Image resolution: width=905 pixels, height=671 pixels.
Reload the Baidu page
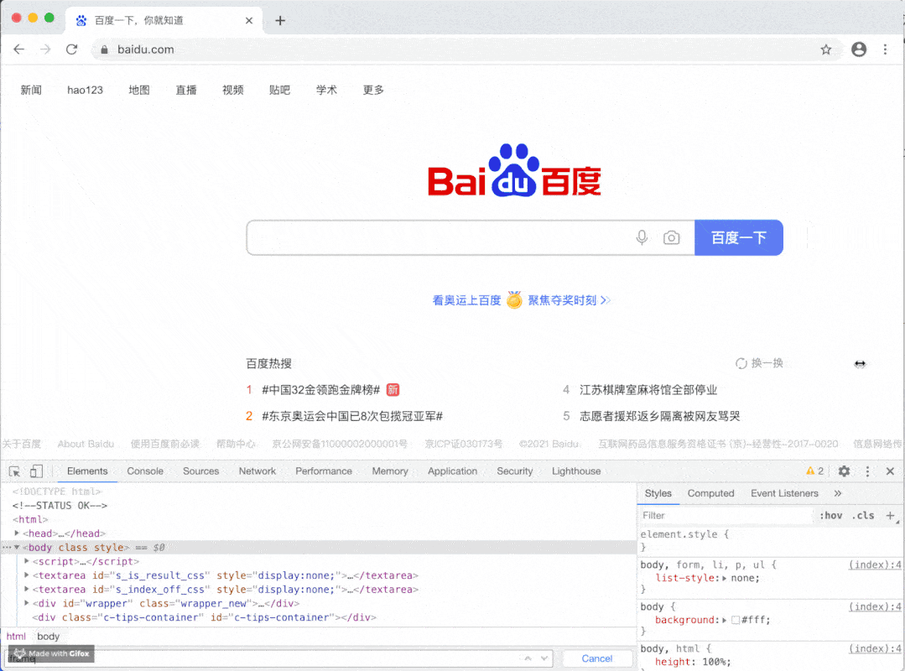(71, 49)
